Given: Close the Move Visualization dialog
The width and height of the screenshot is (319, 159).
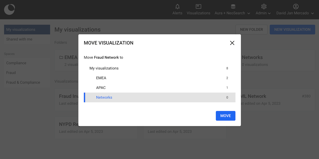Looking at the screenshot, I should [232, 43].
